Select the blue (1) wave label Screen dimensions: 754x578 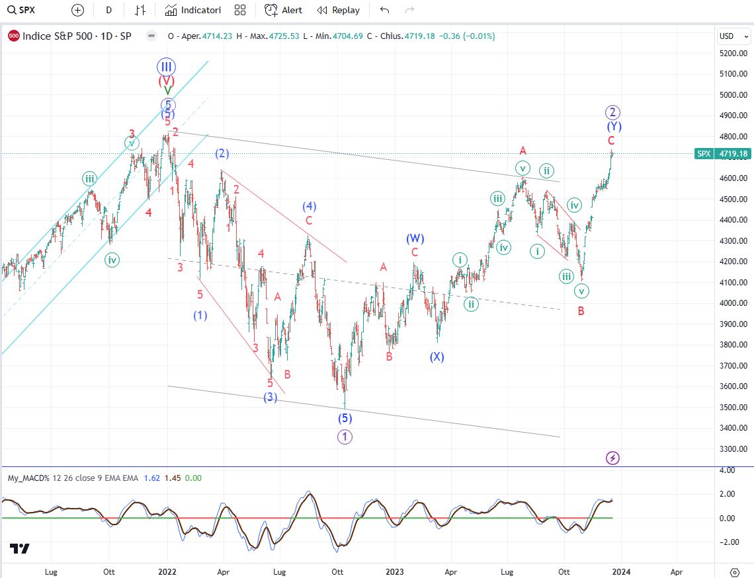[200, 315]
